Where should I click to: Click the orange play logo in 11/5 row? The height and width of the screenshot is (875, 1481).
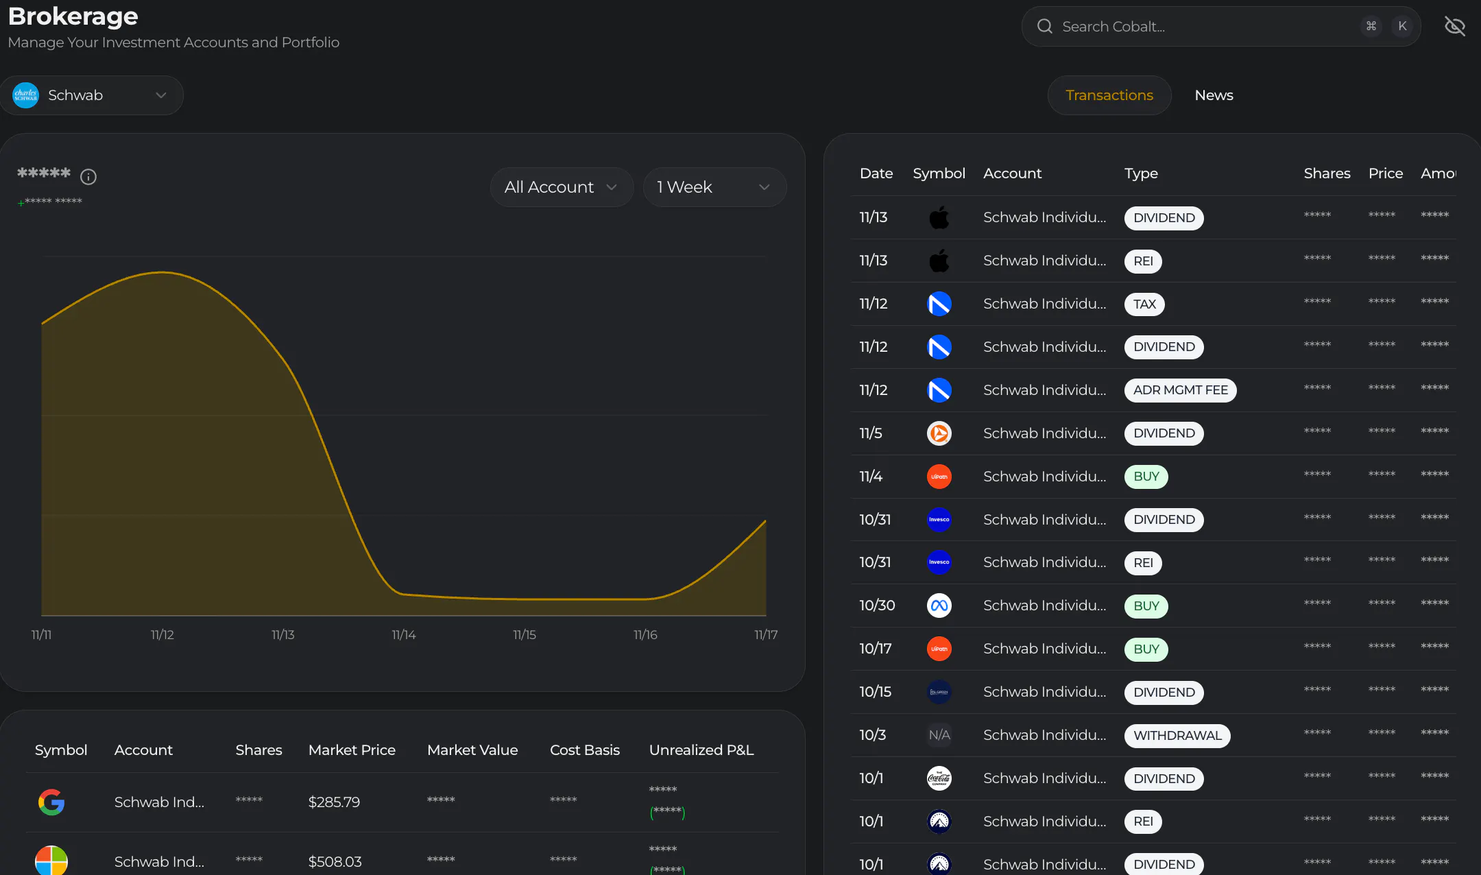point(939,433)
